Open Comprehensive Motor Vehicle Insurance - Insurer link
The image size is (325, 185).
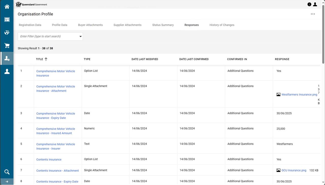click(56, 146)
